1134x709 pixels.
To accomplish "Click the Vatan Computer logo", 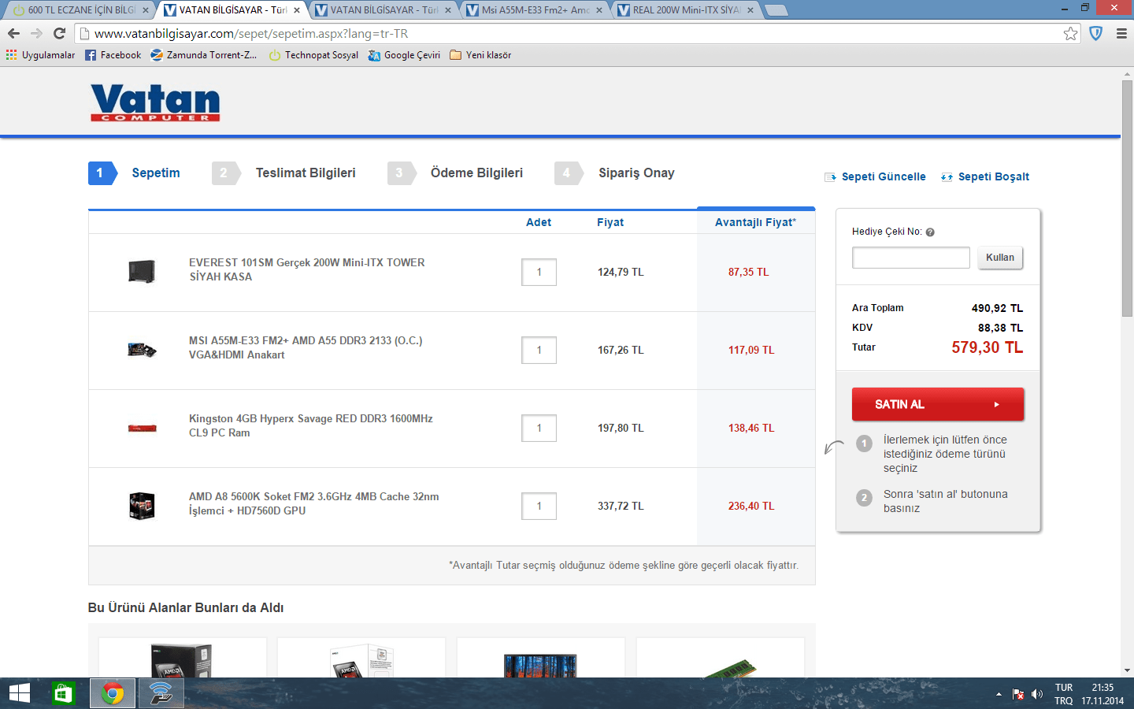I will tap(155, 102).
